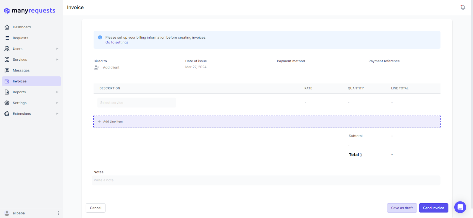473x218 pixels.
Task: Click Save as draft
Action: (402, 208)
